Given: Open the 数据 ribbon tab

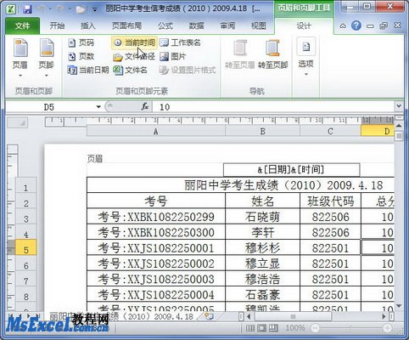Looking at the screenshot, I should 196,25.
